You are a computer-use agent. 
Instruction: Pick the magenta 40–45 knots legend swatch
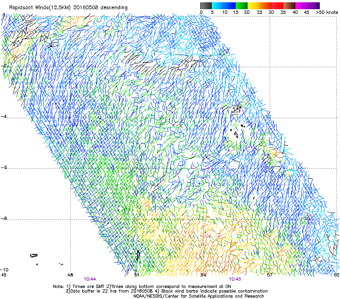click(x=301, y=6)
